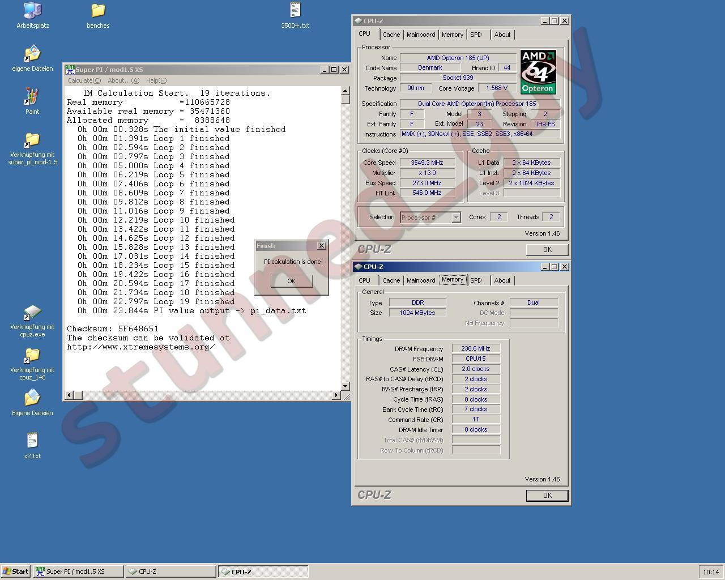Click the FSB:DRAM value CPU/15

point(476,359)
